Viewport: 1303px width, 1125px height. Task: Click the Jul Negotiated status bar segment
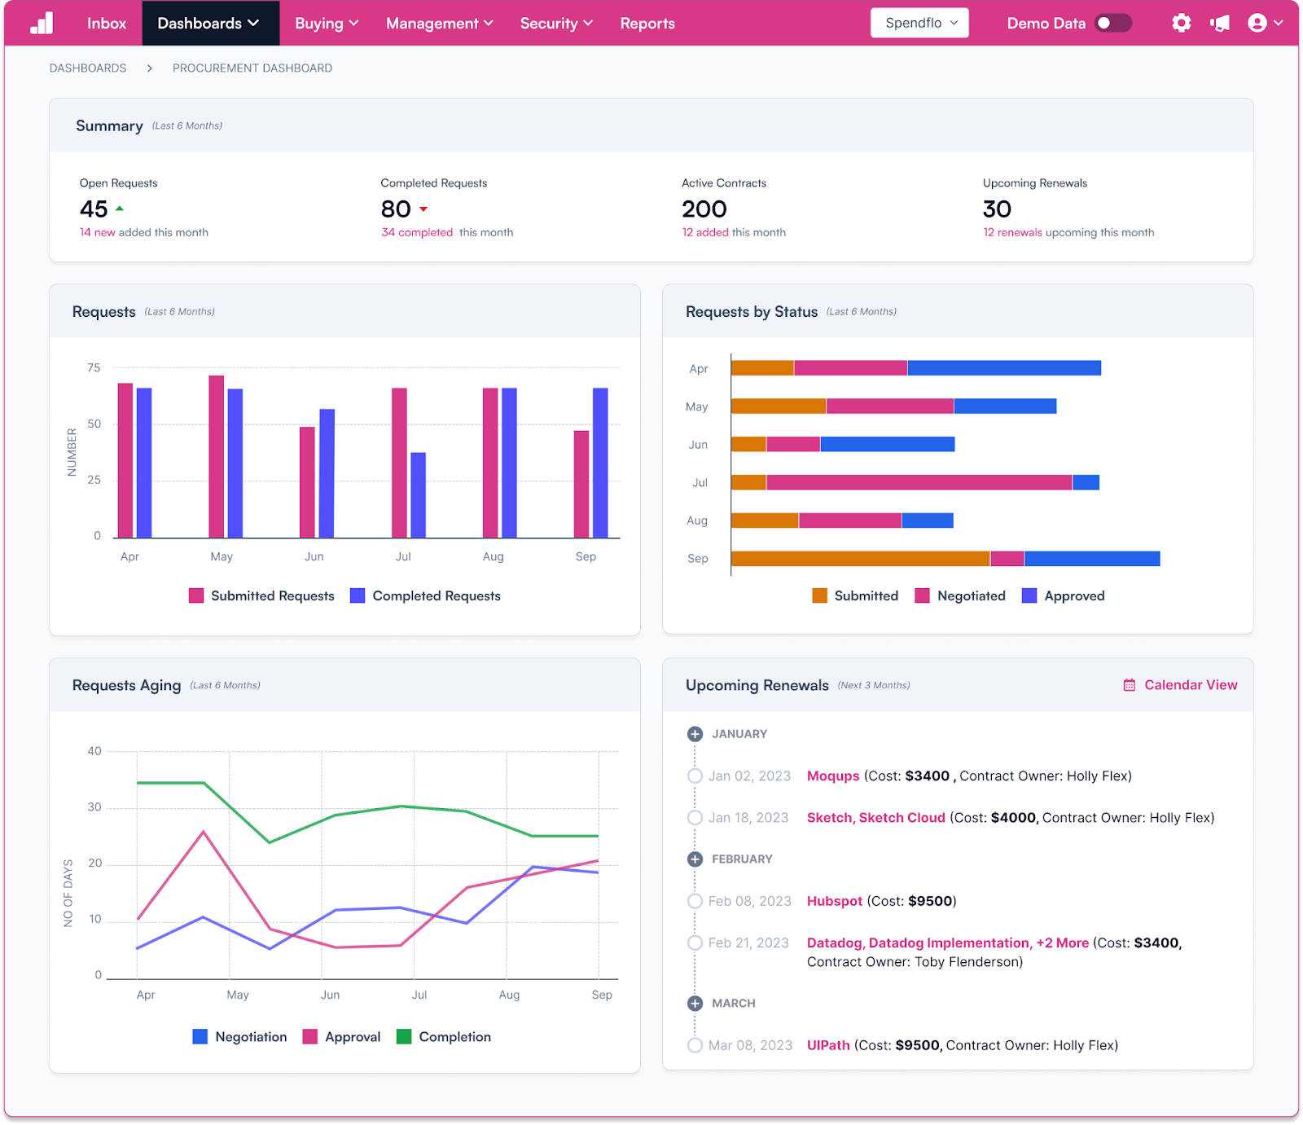tap(919, 482)
